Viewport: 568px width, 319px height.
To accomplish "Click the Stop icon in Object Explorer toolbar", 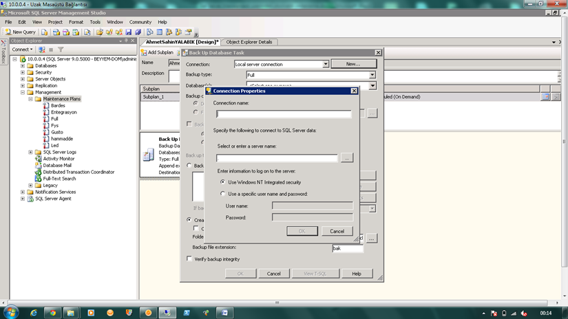I will [x=51, y=49].
